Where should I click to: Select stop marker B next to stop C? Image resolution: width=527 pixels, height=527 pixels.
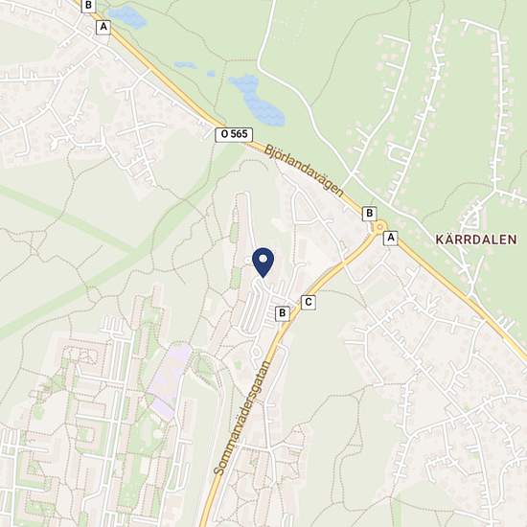coord(283,313)
